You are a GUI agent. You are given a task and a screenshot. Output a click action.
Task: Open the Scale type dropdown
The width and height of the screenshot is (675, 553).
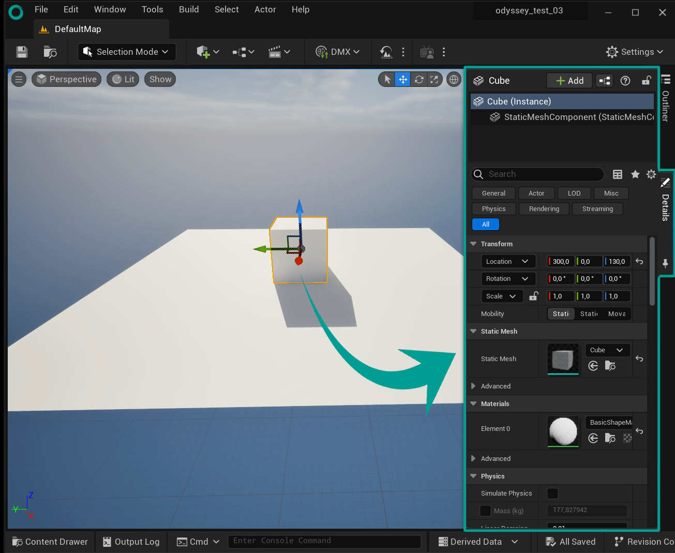502,296
